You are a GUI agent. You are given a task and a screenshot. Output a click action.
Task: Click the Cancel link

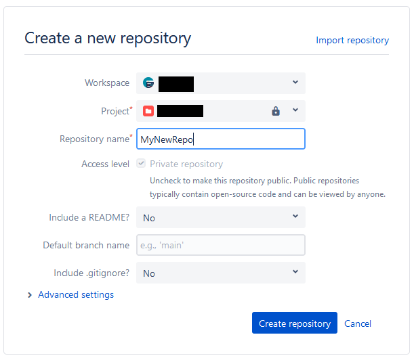coord(358,323)
